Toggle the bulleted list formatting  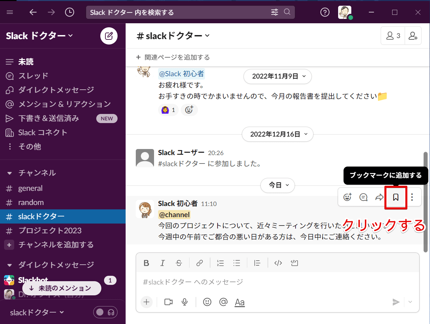237,263
